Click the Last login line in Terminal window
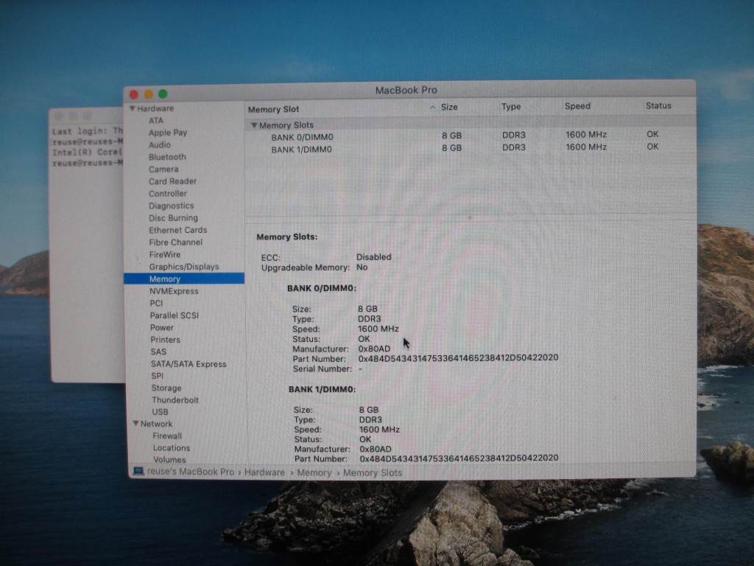The image size is (754, 566). (88, 131)
